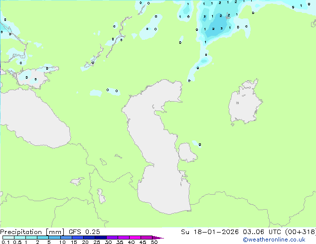Click the 'Precipitation [mm]' label
Screen dimensions: 316x244
tap(32, 232)
